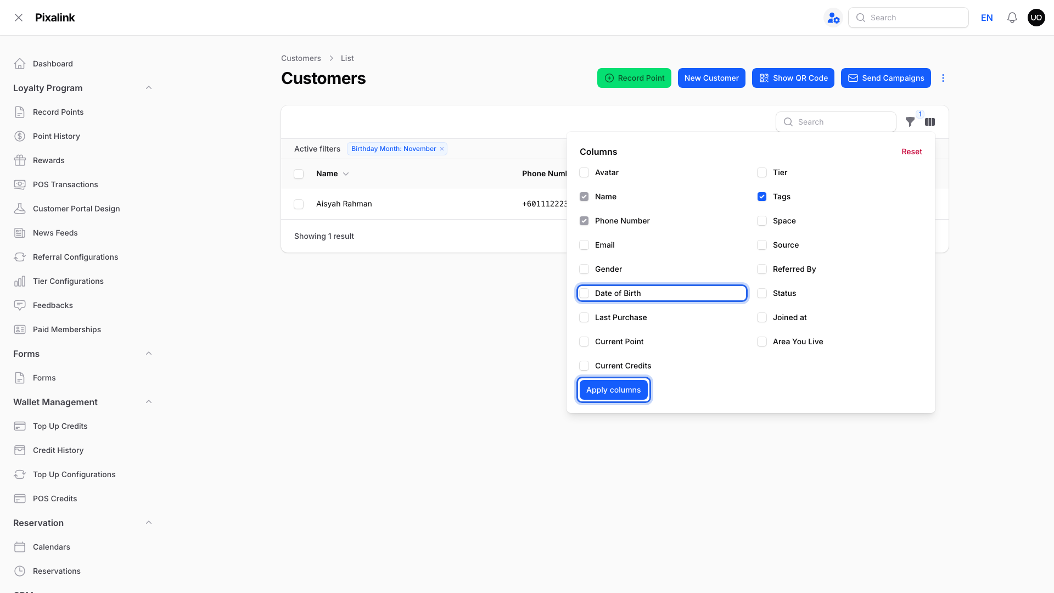
Task: Collapse the Wallet Management section
Action: pos(149,402)
